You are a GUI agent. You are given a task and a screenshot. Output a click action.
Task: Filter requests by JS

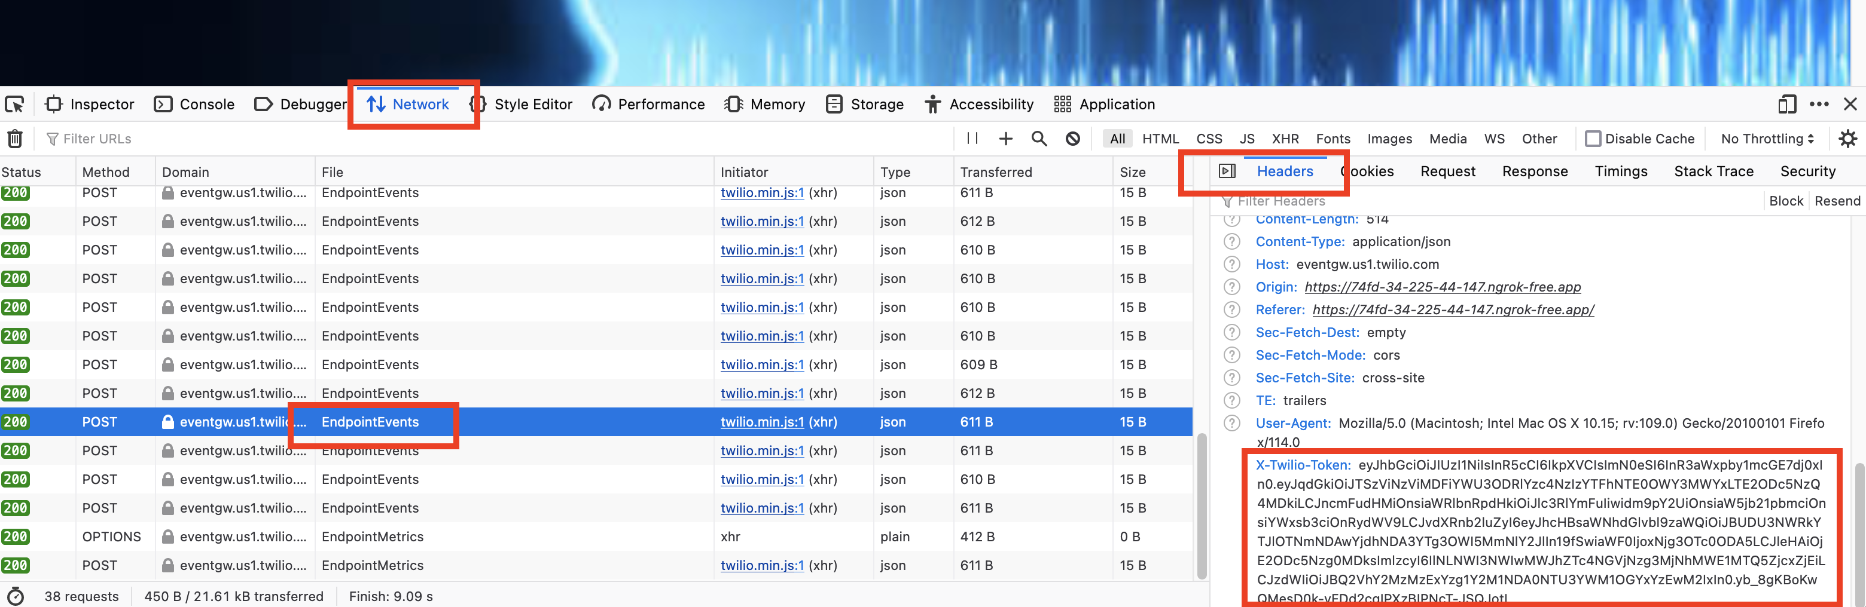pos(1246,139)
